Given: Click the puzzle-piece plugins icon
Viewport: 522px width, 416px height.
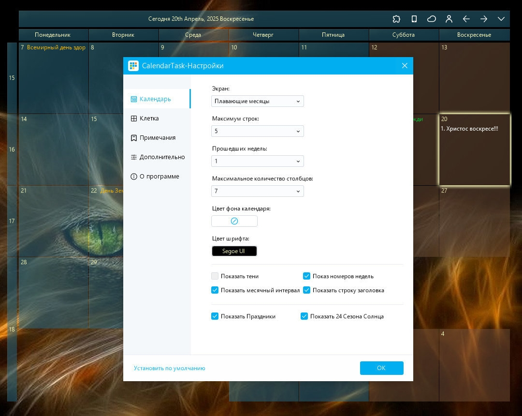Looking at the screenshot, I should coord(396,19).
